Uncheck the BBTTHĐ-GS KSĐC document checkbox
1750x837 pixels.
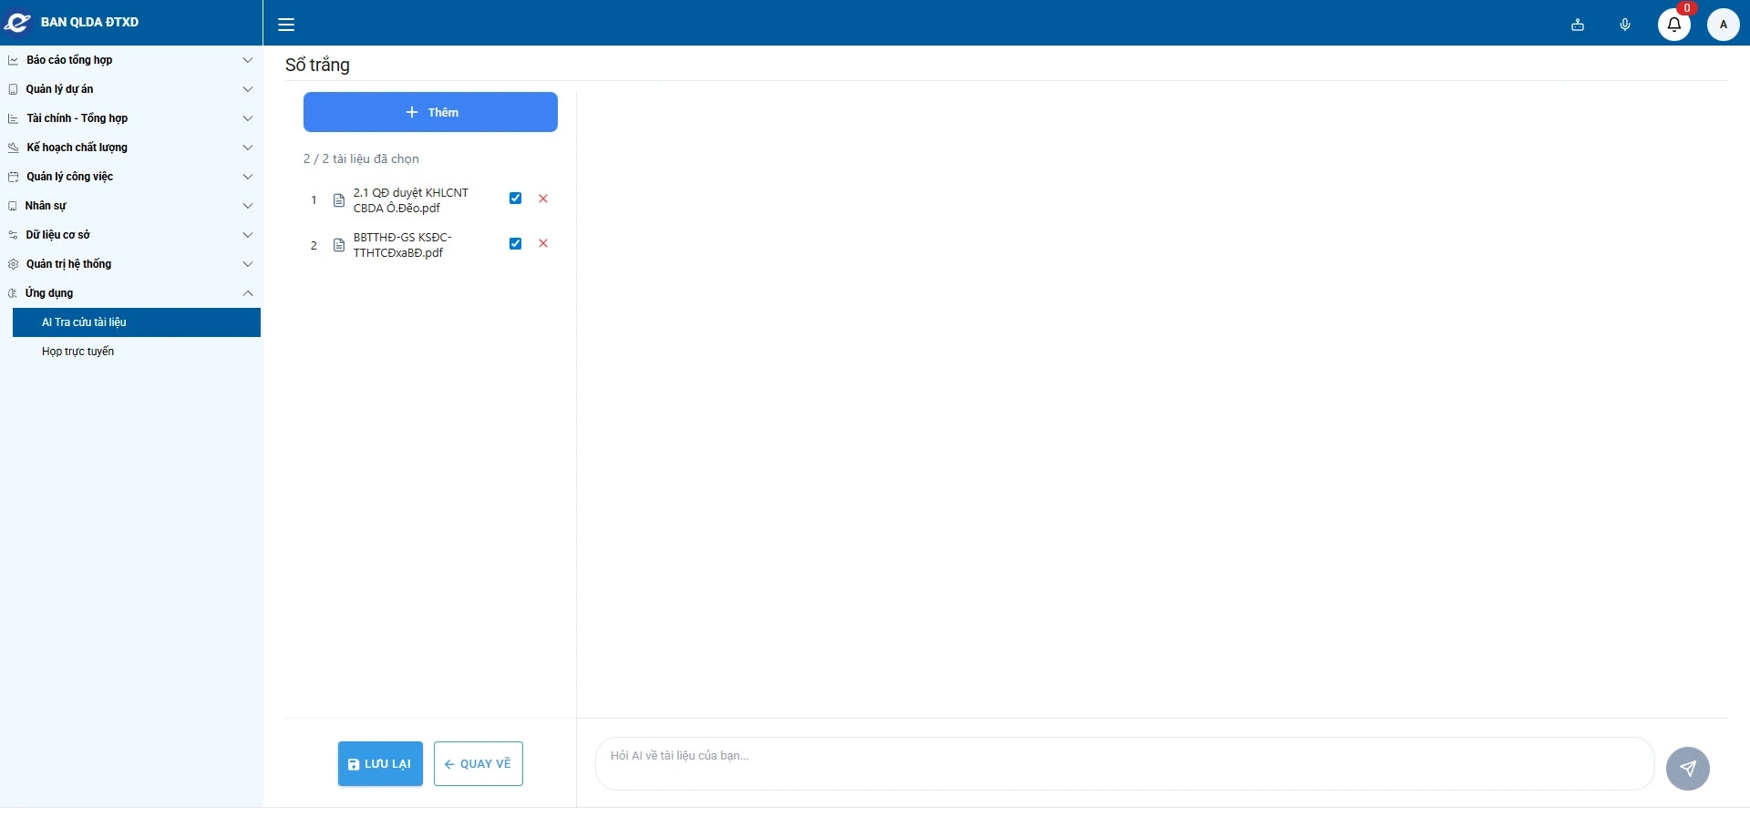pyautogui.click(x=515, y=243)
